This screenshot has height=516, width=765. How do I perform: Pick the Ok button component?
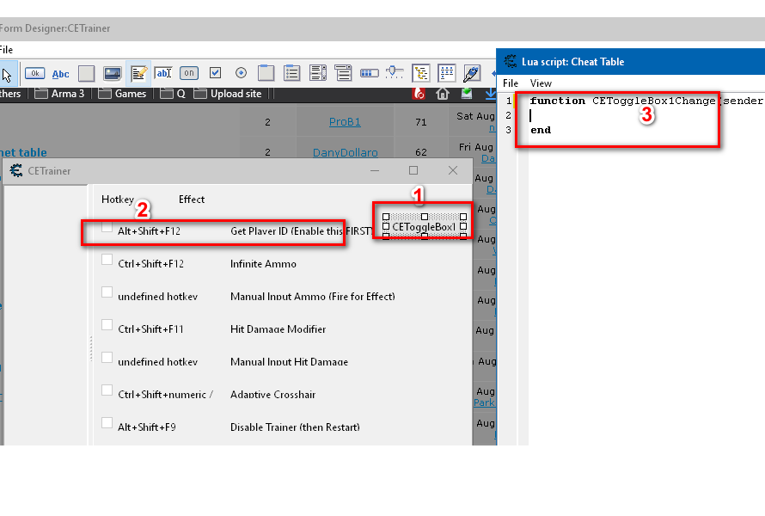[x=34, y=73]
